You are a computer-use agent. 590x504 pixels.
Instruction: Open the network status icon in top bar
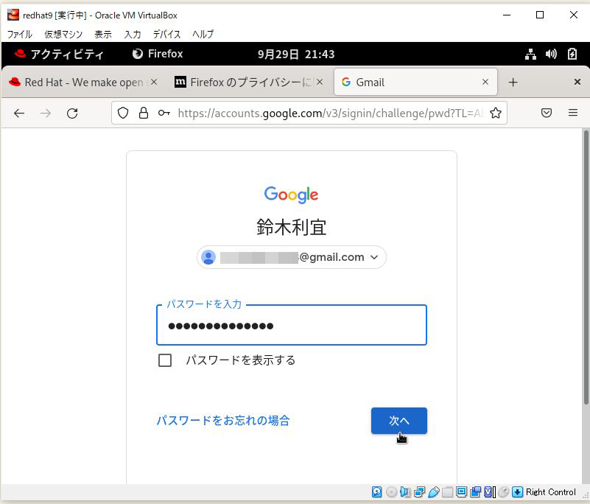point(530,55)
